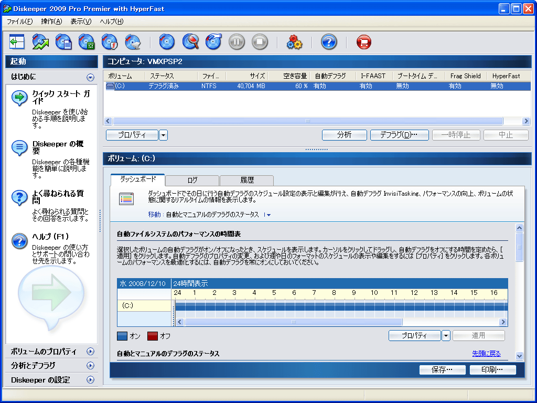The width and height of the screenshot is (537, 403).
Task: Click the disk with document page icon
Action: (x=63, y=42)
